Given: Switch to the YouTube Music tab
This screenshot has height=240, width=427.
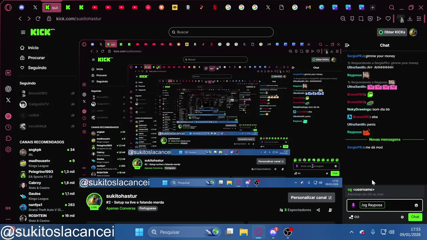Looking at the screenshot, I should point(148,7).
